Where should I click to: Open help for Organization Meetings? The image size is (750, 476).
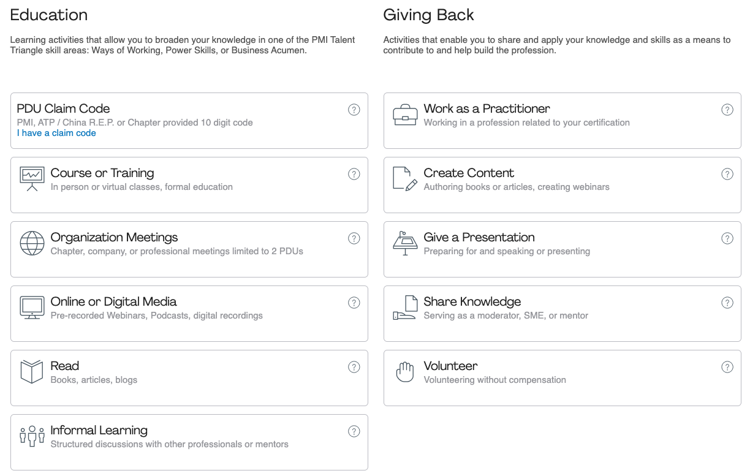pos(354,238)
